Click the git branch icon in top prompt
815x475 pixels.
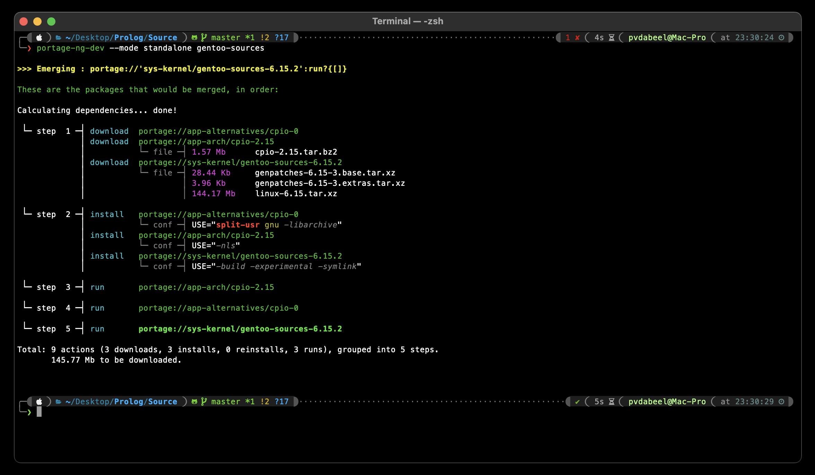[x=204, y=37]
